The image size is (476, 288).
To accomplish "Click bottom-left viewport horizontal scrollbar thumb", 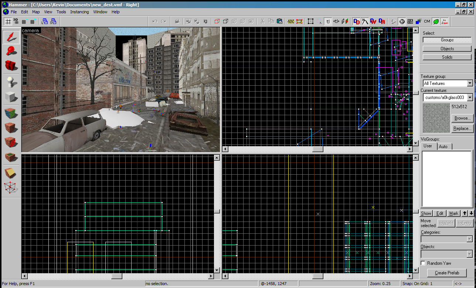I will [x=117, y=276].
